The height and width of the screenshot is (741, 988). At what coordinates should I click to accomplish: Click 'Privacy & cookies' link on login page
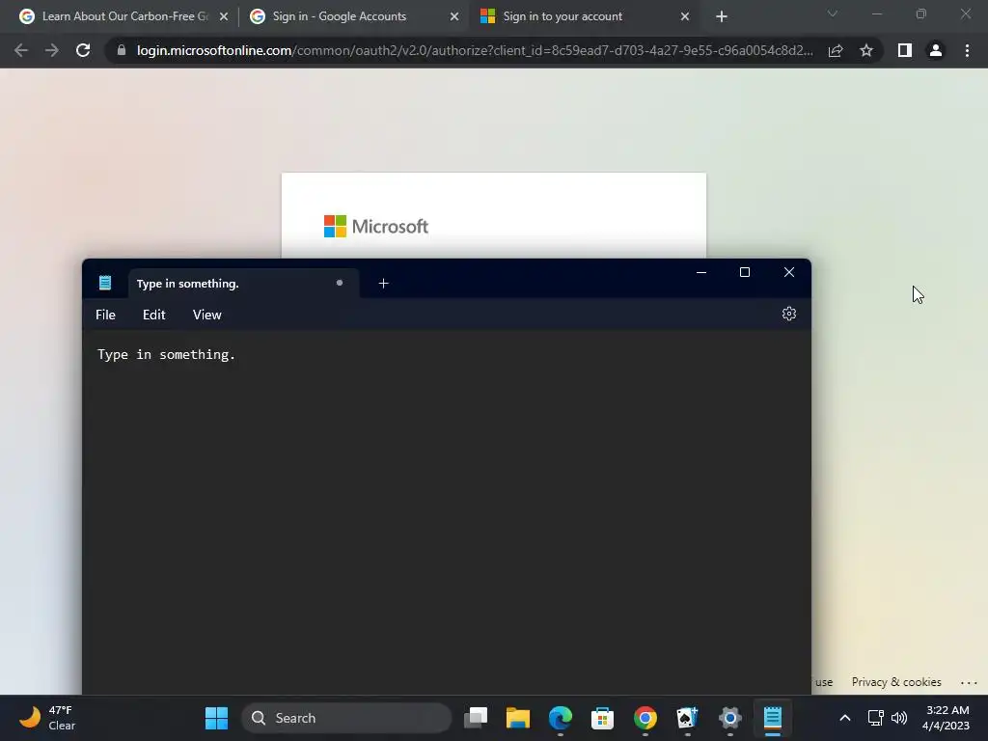tap(896, 682)
